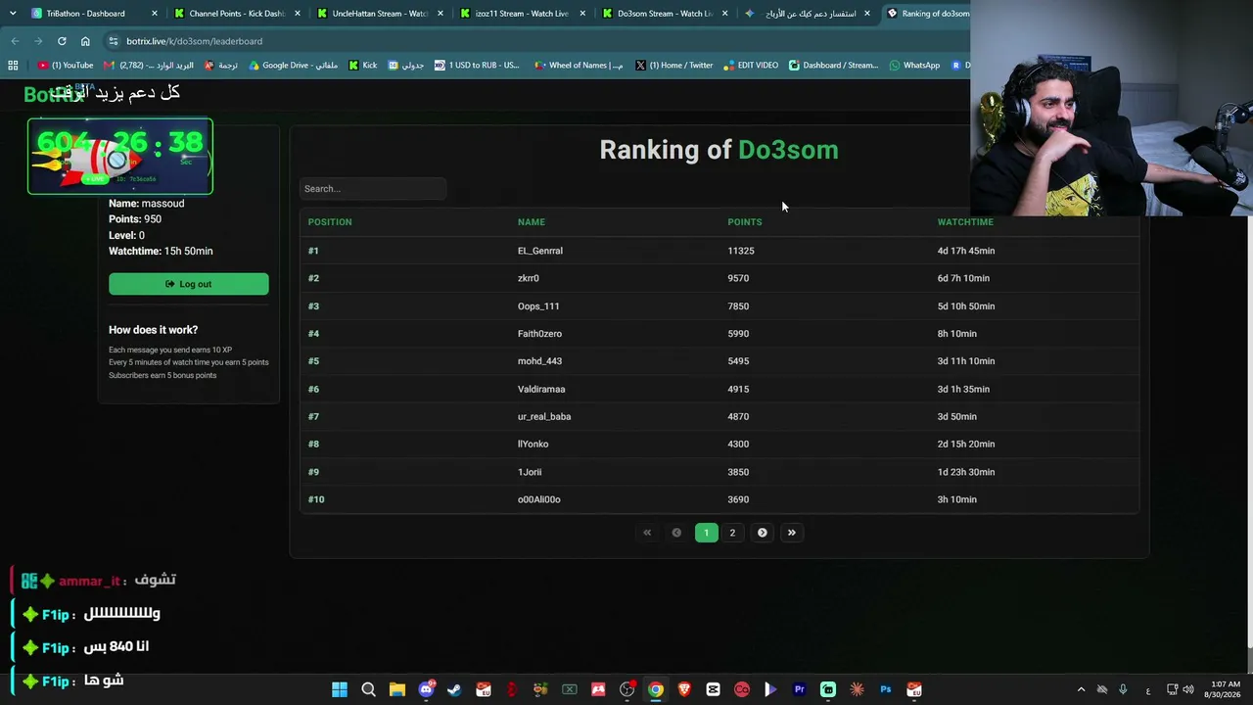
Task: Click the green Log out button
Action: click(x=189, y=284)
